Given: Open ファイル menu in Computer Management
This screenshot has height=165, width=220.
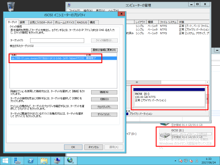Looking at the screenshot, I should coord(74,10).
